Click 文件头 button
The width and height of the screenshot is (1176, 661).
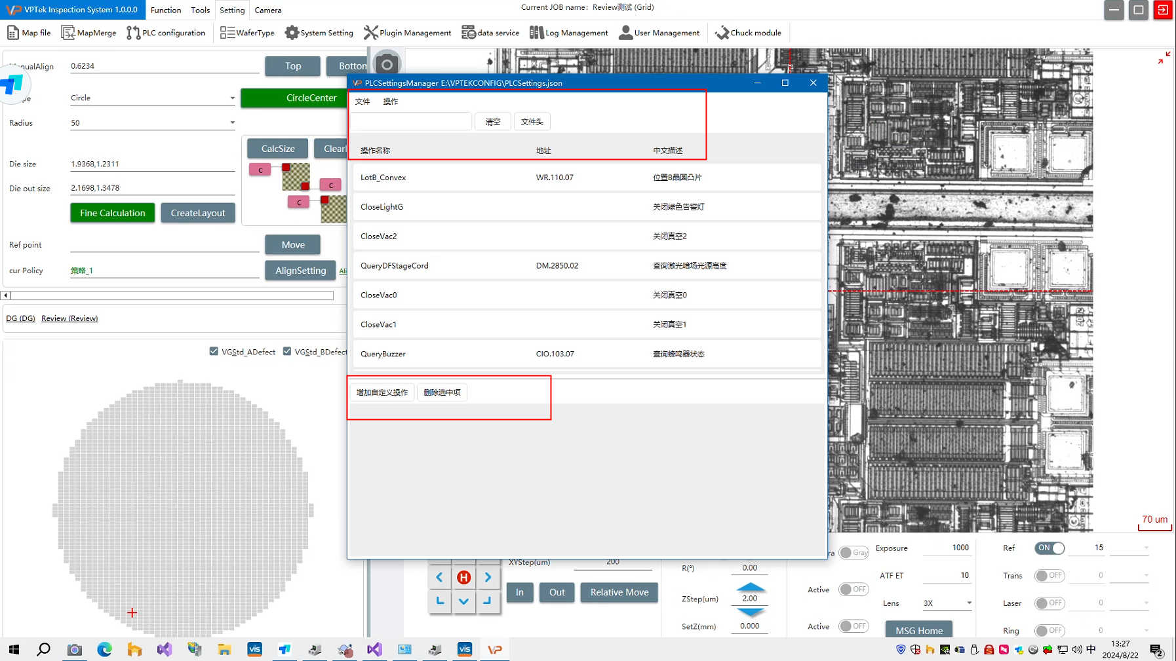coord(532,122)
